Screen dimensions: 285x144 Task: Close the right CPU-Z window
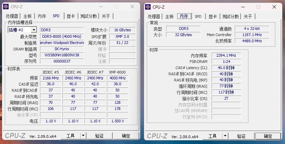[274, 7]
